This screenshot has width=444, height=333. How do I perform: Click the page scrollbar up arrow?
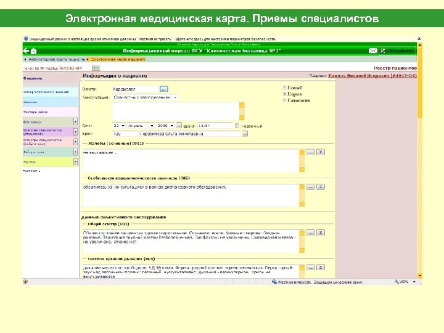(420, 45)
